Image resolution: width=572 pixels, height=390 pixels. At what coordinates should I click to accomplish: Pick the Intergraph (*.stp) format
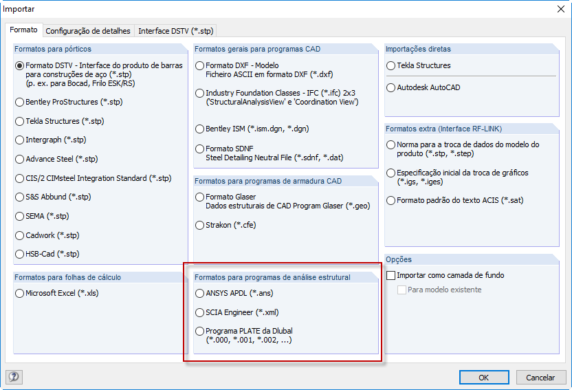click(x=19, y=140)
